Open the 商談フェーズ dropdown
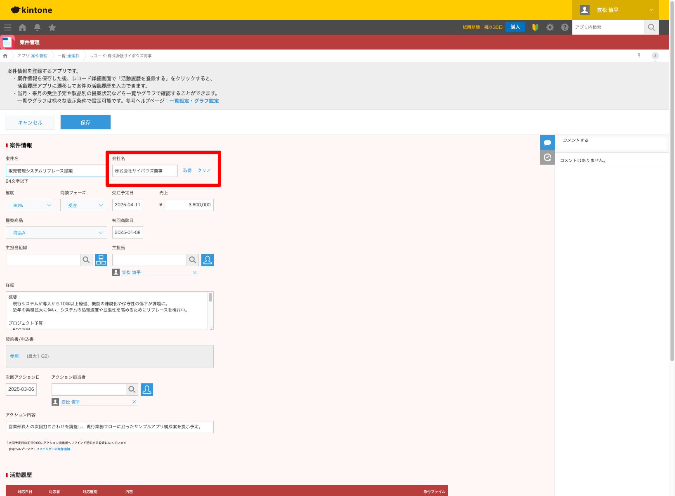 (84, 205)
